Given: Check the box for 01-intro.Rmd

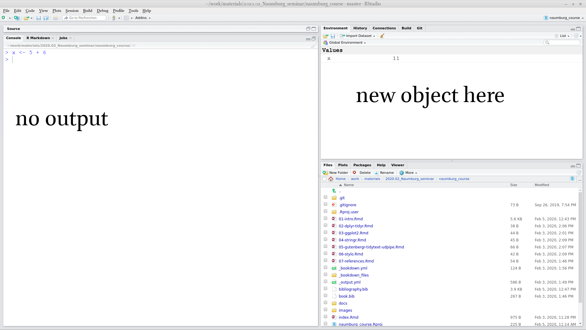Looking at the screenshot, I should (325, 218).
